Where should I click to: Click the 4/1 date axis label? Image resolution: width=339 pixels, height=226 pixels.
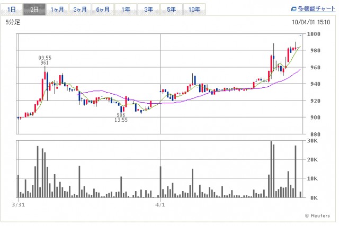(x=160, y=205)
